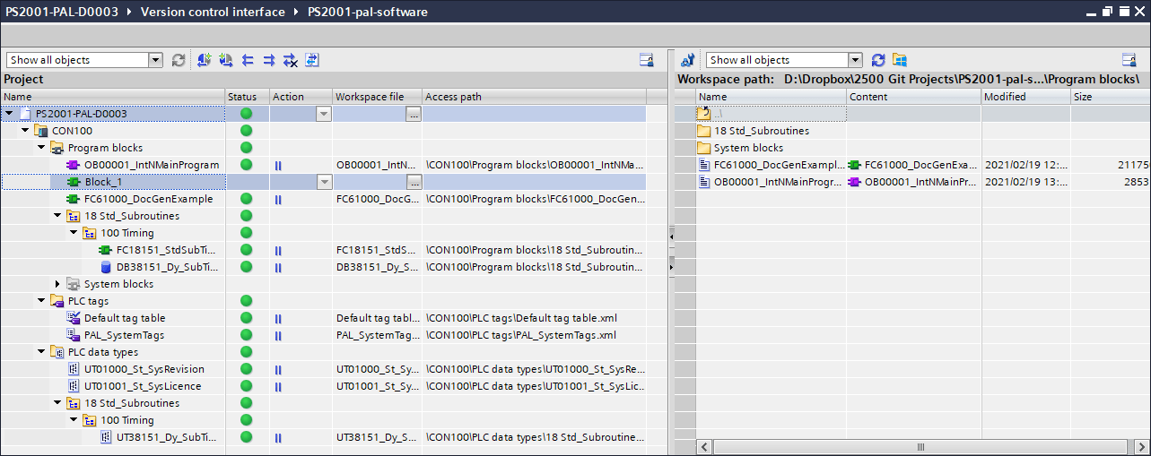
Task: Click the workspace horizontal scrollbar thumb
Action: [x=919, y=446]
